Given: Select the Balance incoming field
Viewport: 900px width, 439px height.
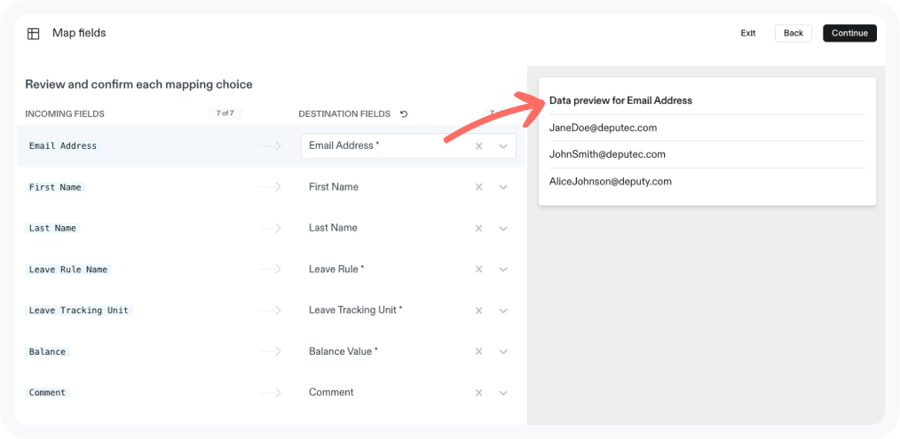Looking at the screenshot, I should click(x=47, y=351).
